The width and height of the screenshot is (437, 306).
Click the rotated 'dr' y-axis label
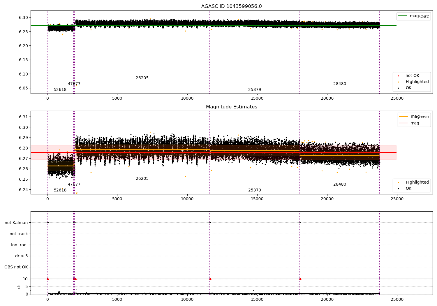click(x=19, y=286)
